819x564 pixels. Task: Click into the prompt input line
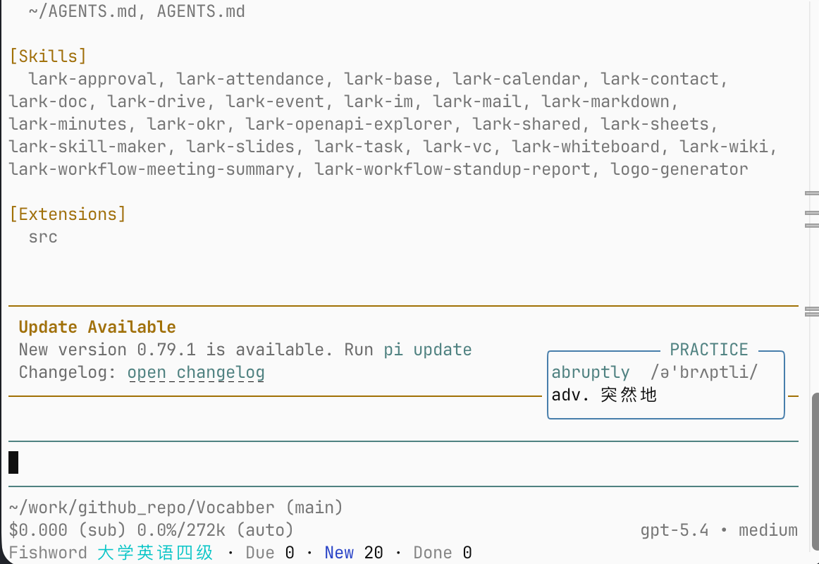click(403, 463)
